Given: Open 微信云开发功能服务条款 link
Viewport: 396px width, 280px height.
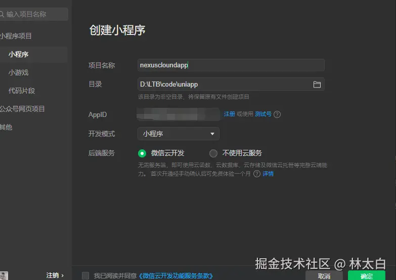Looking at the screenshot, I should pyautogui.click(x=176, y=276).
